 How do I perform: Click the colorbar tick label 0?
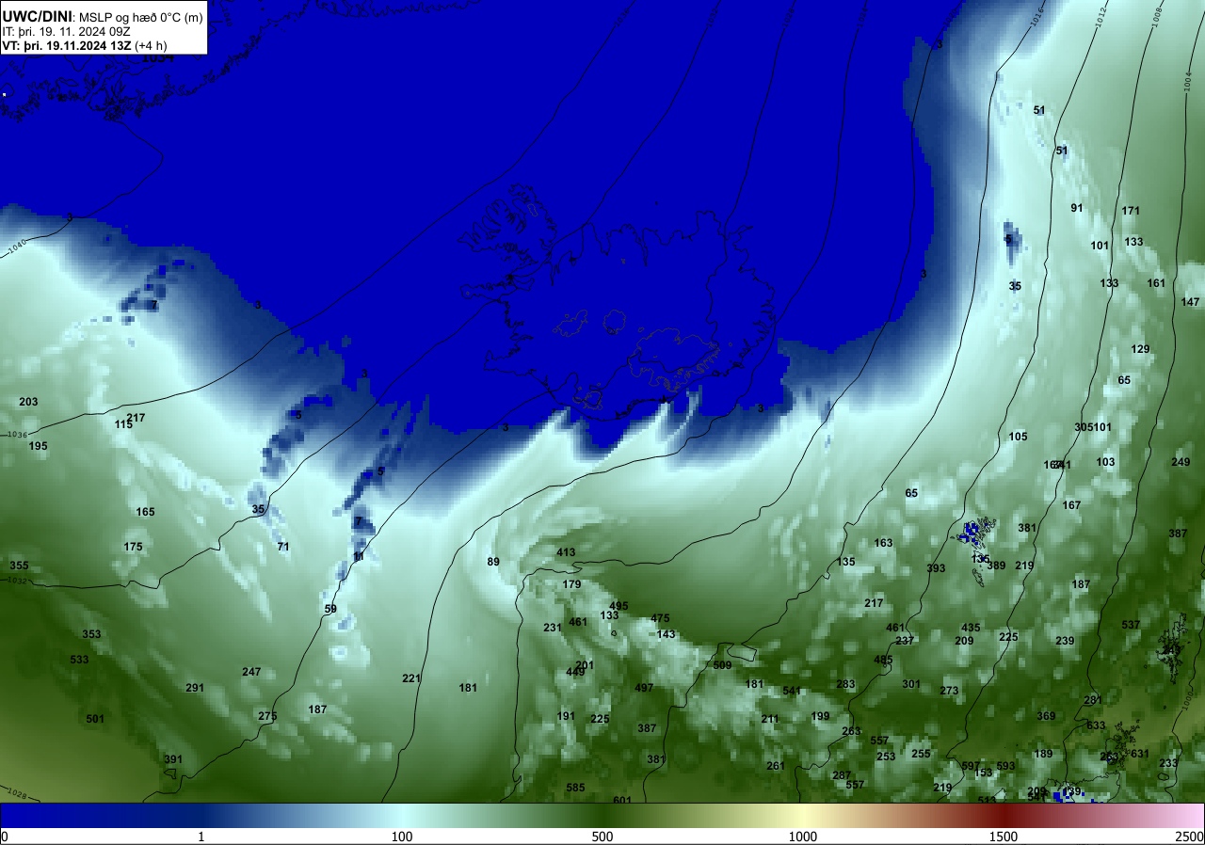[4, 837]
